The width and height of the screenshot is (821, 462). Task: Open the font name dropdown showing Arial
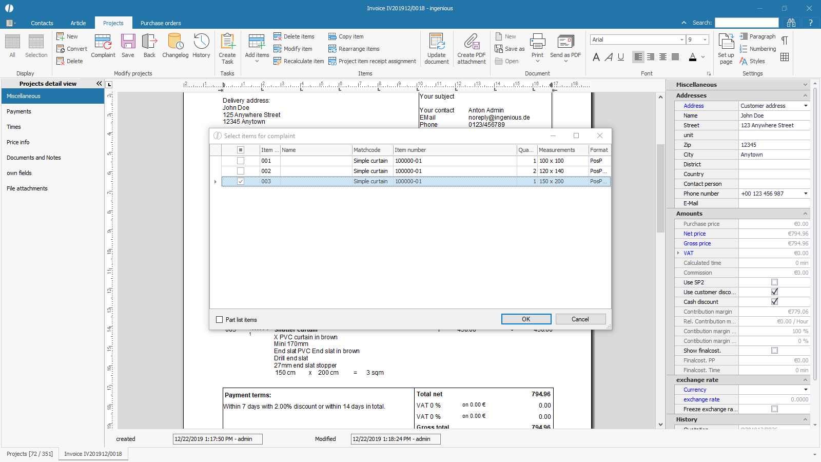[681, 40]
